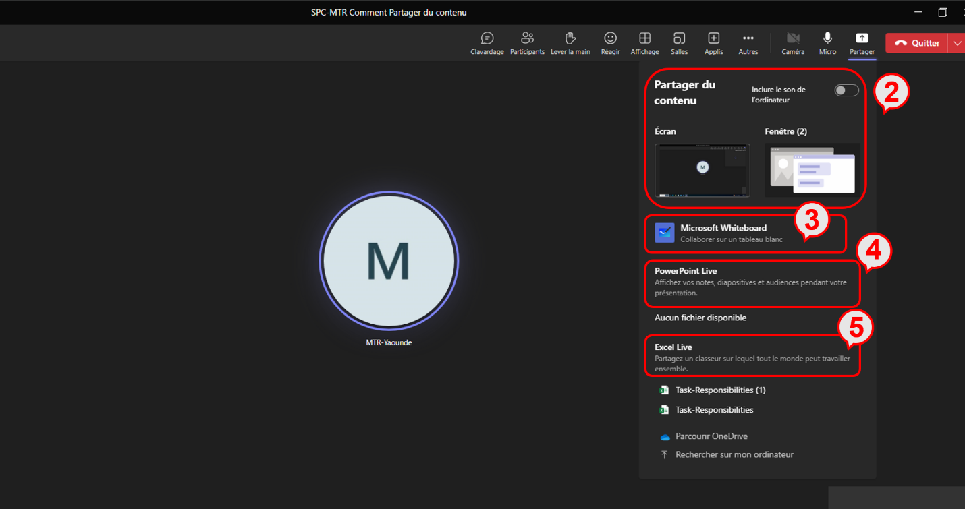Raise hand with Lever la main

[x=570, y=42]
